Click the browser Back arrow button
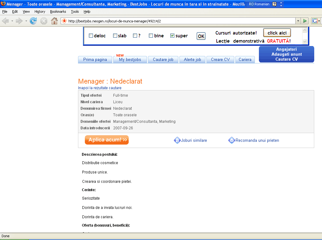 coord(5,21)
